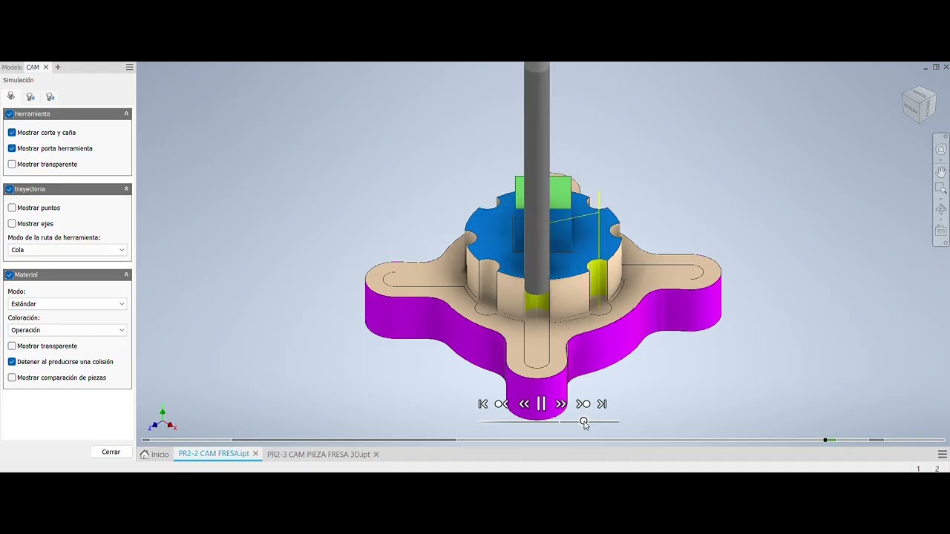The width and height of the screenshot is (950, 534).
Task: Toggle the Material section checkbox
Action: pyautogui.click(x=10, y=274)
